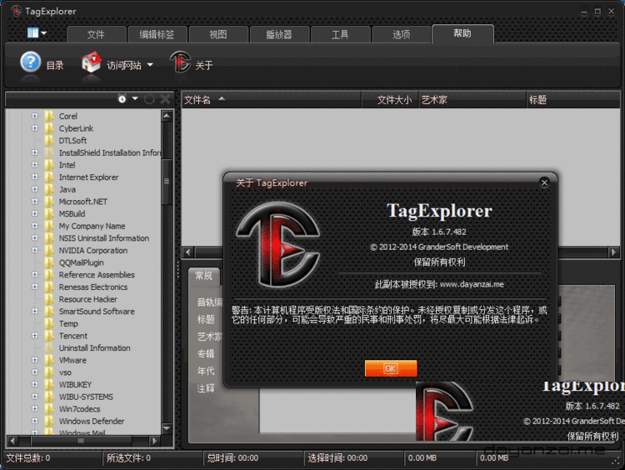The image size is (625, 470).
Task: Open the layout quick-access icon at top left
Action: 32,32
